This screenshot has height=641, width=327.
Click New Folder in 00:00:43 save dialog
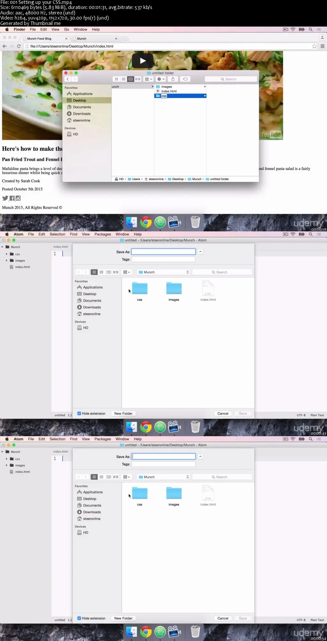(x=123, y=413)
